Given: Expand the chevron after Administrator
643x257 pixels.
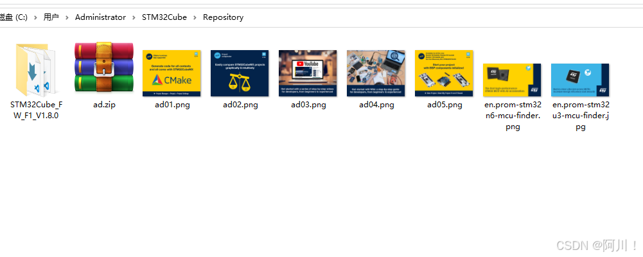Looking at the screenshot, I should 134,17.
